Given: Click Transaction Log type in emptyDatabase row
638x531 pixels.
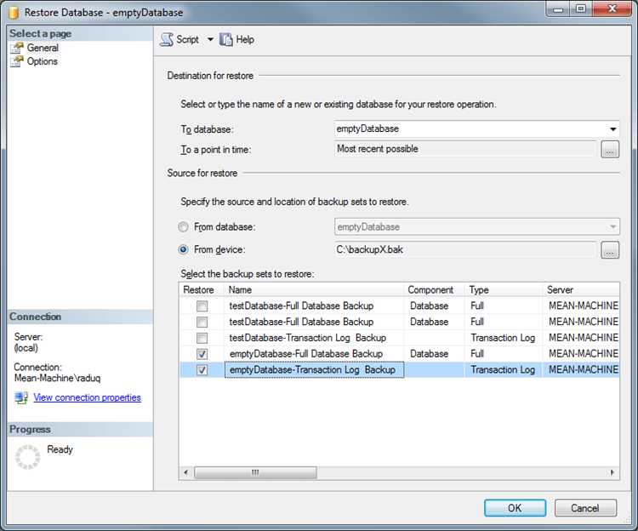Looking at the screenshot, I should (x=503, y=370).
